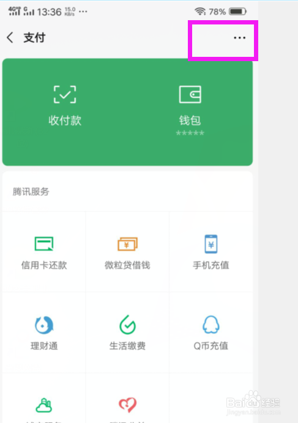Tap the 手机充值 label
Screen dimensions: 298x423
pos(211,265)
